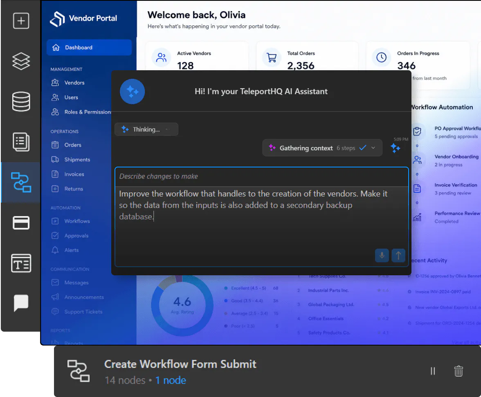Click the Gathering context chip label
The image size is (481, 397).
(306, 148)
